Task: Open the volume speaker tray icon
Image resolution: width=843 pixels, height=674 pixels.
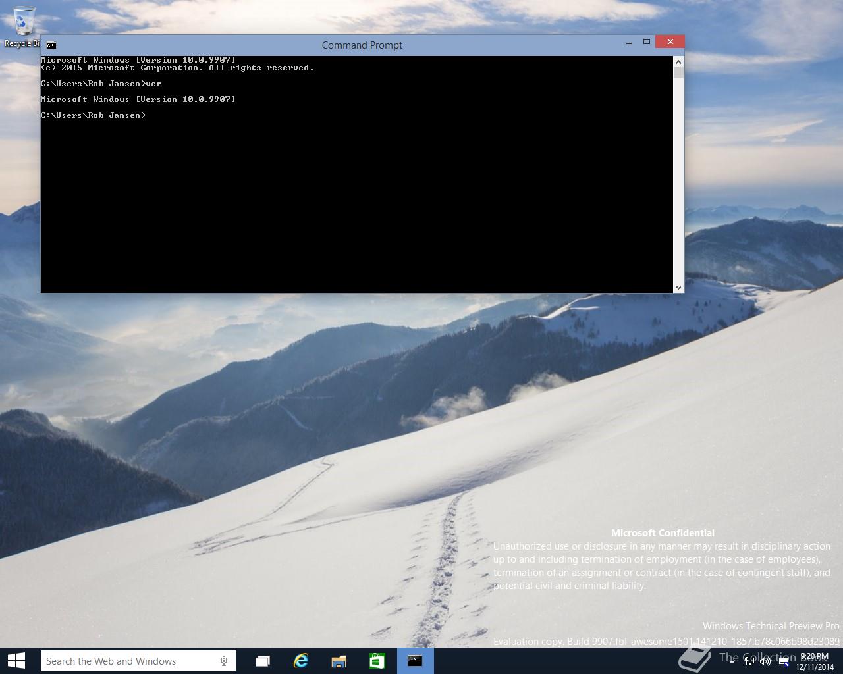Action: pyautogui.click(x=765, y=661)
